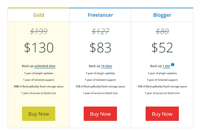This screenshot has height=131, width=199.
Task: Select the Freelancer plan heading
Action: [x=100, y=15]
